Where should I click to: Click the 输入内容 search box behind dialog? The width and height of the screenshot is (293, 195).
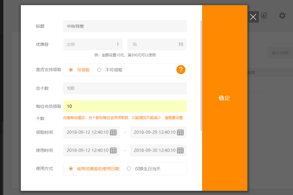(280, 53)
